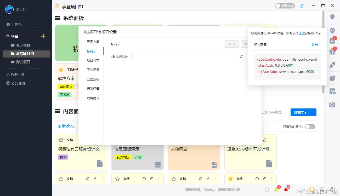Open the document list icon with badge 7
The image size is (340, 196).
coord(332,41)
